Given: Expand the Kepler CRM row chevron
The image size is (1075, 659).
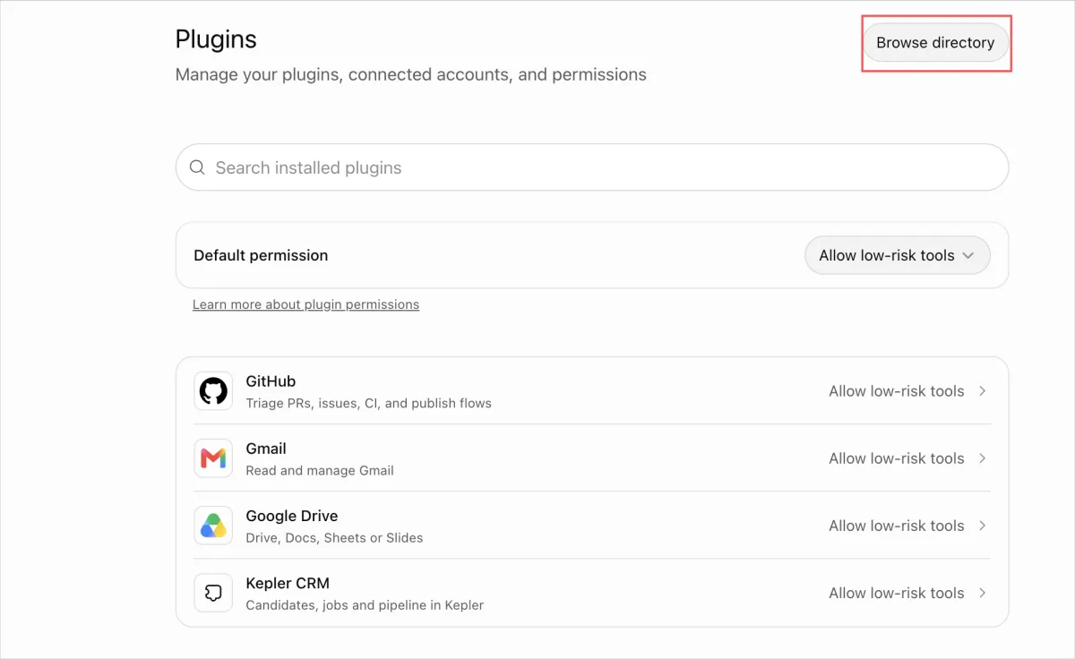Looking at the screenshot, I should coord(982,593).
